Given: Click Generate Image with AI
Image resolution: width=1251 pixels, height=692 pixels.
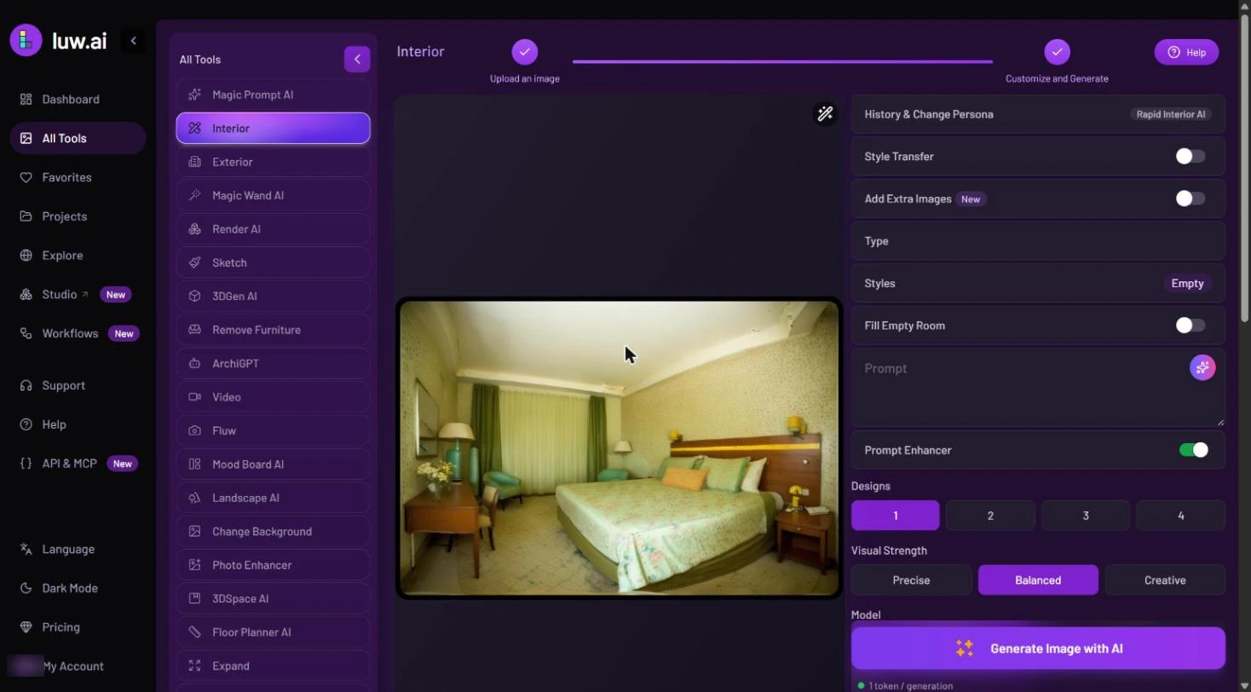Looking at the screenshot, I should click(1038, 649).
